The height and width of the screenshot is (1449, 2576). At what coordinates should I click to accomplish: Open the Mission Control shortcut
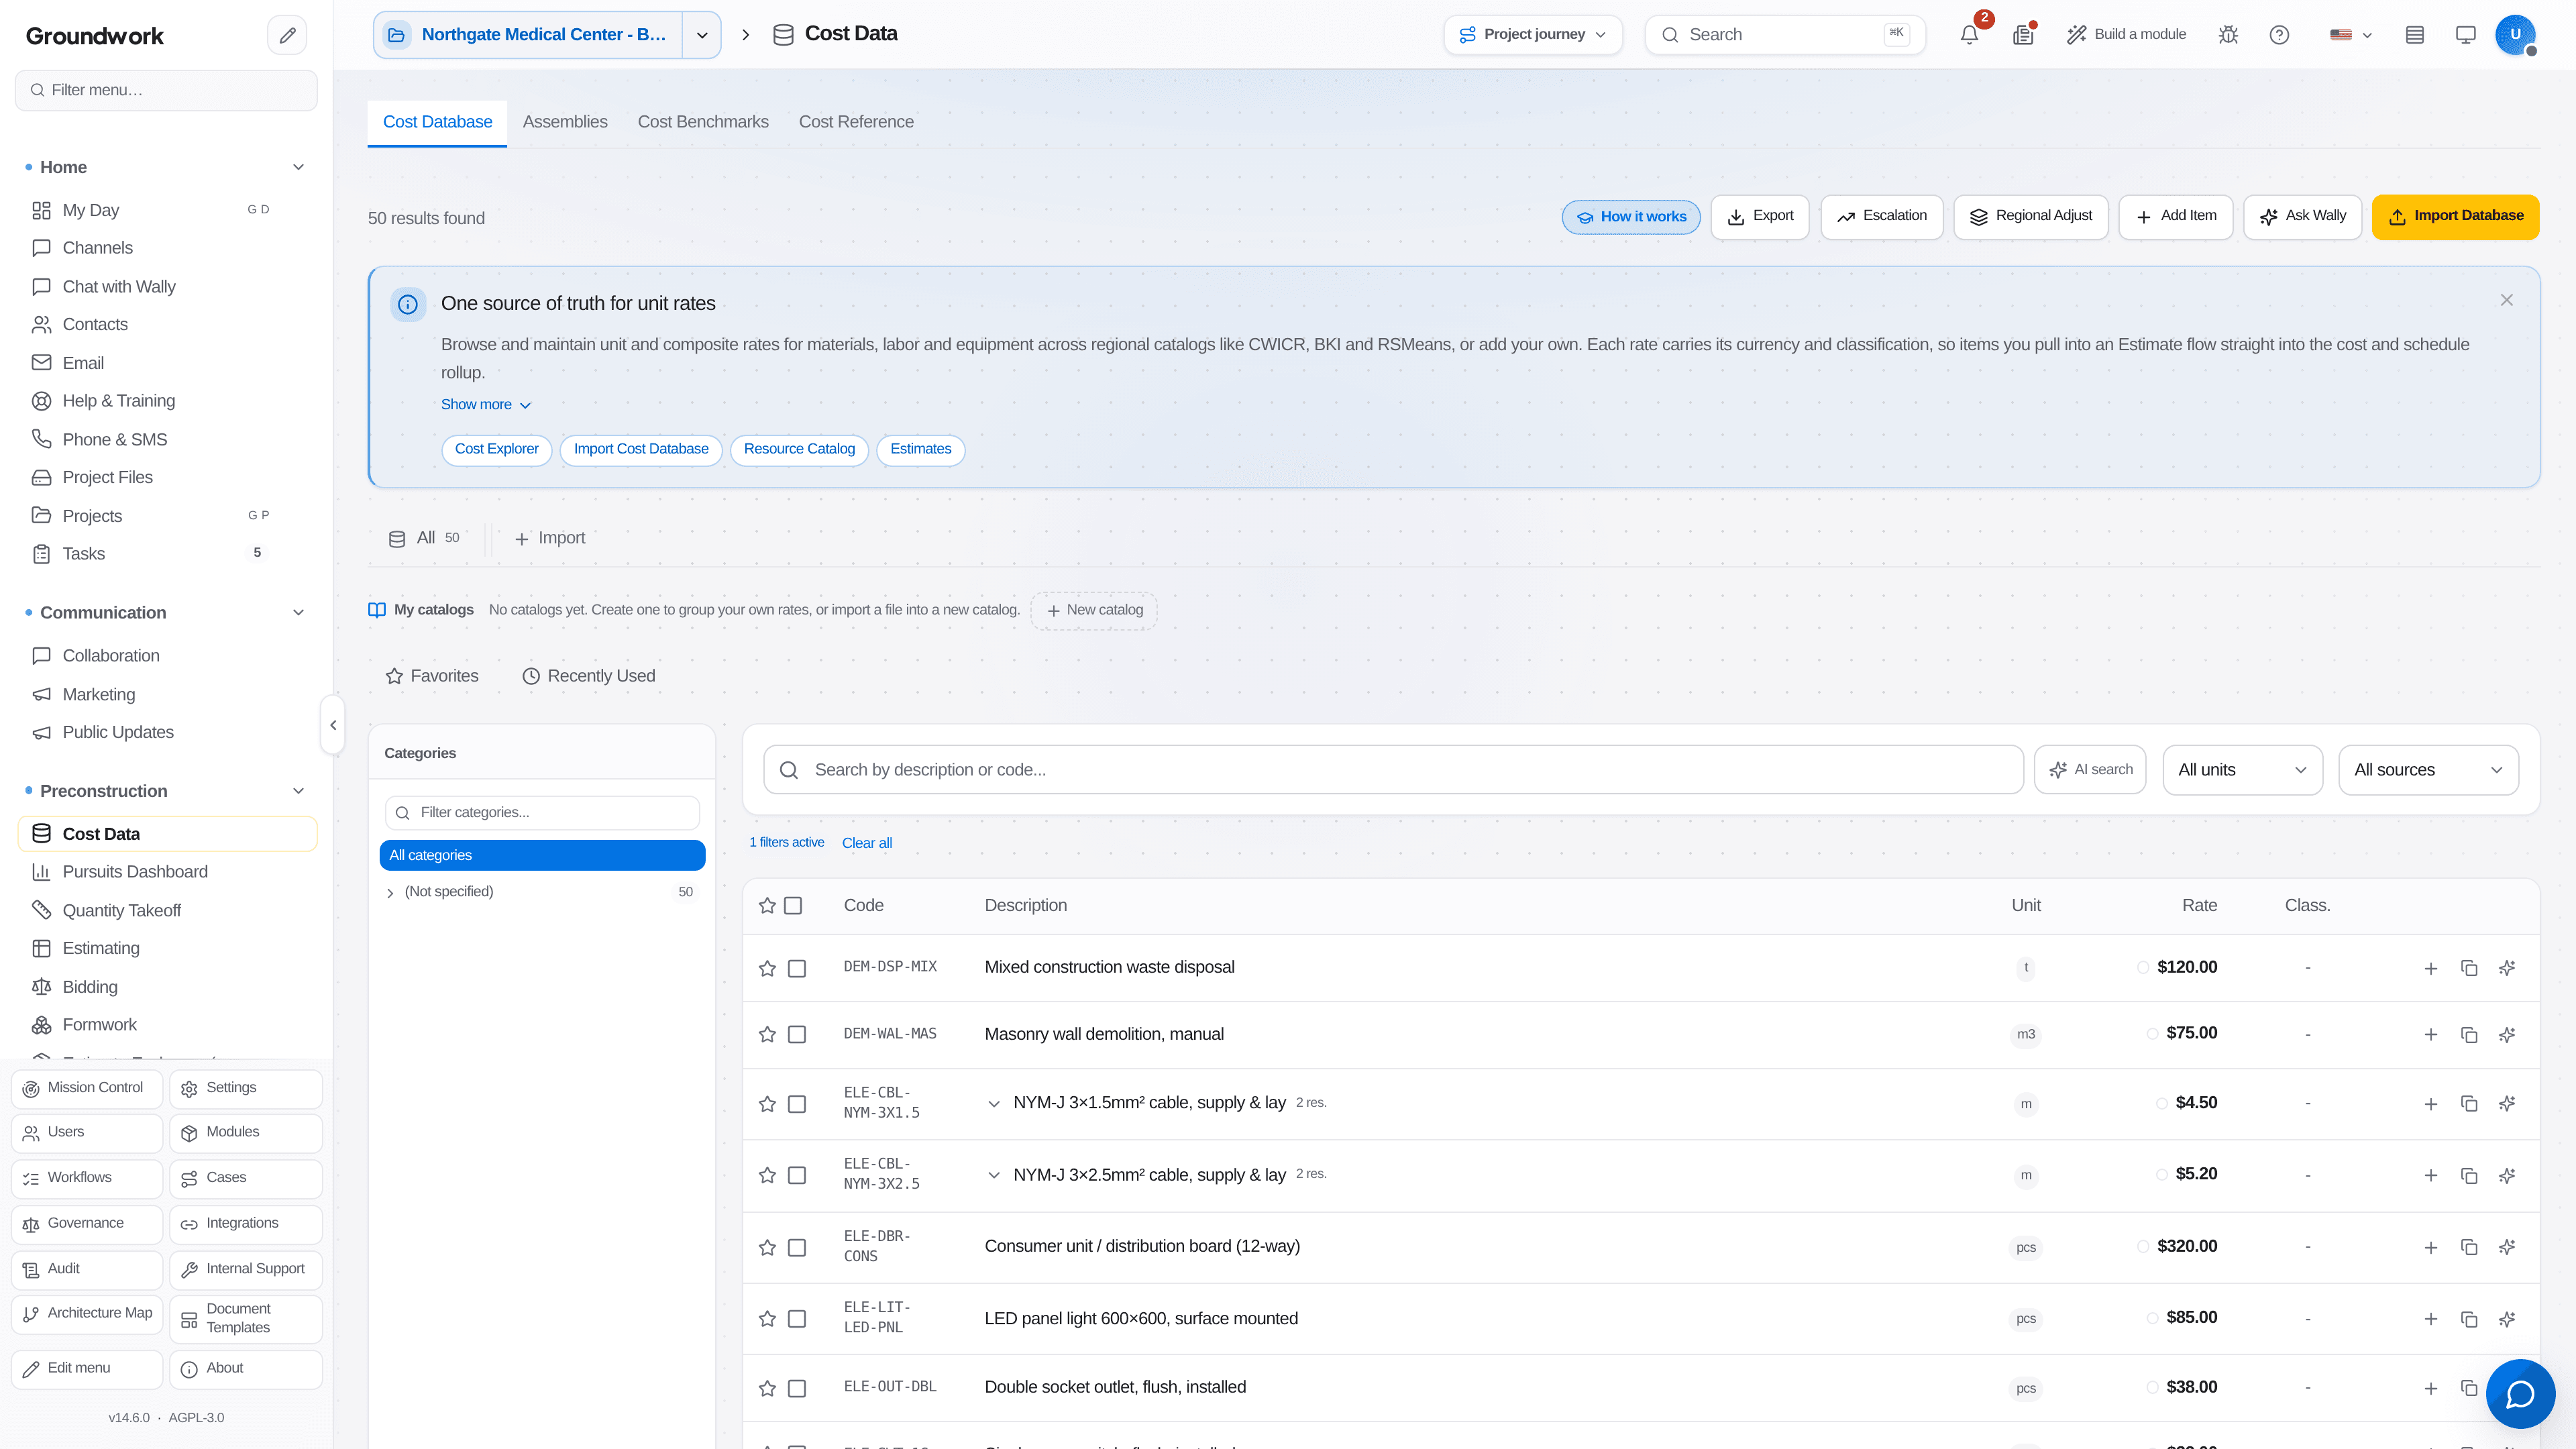pos(87,1088)
